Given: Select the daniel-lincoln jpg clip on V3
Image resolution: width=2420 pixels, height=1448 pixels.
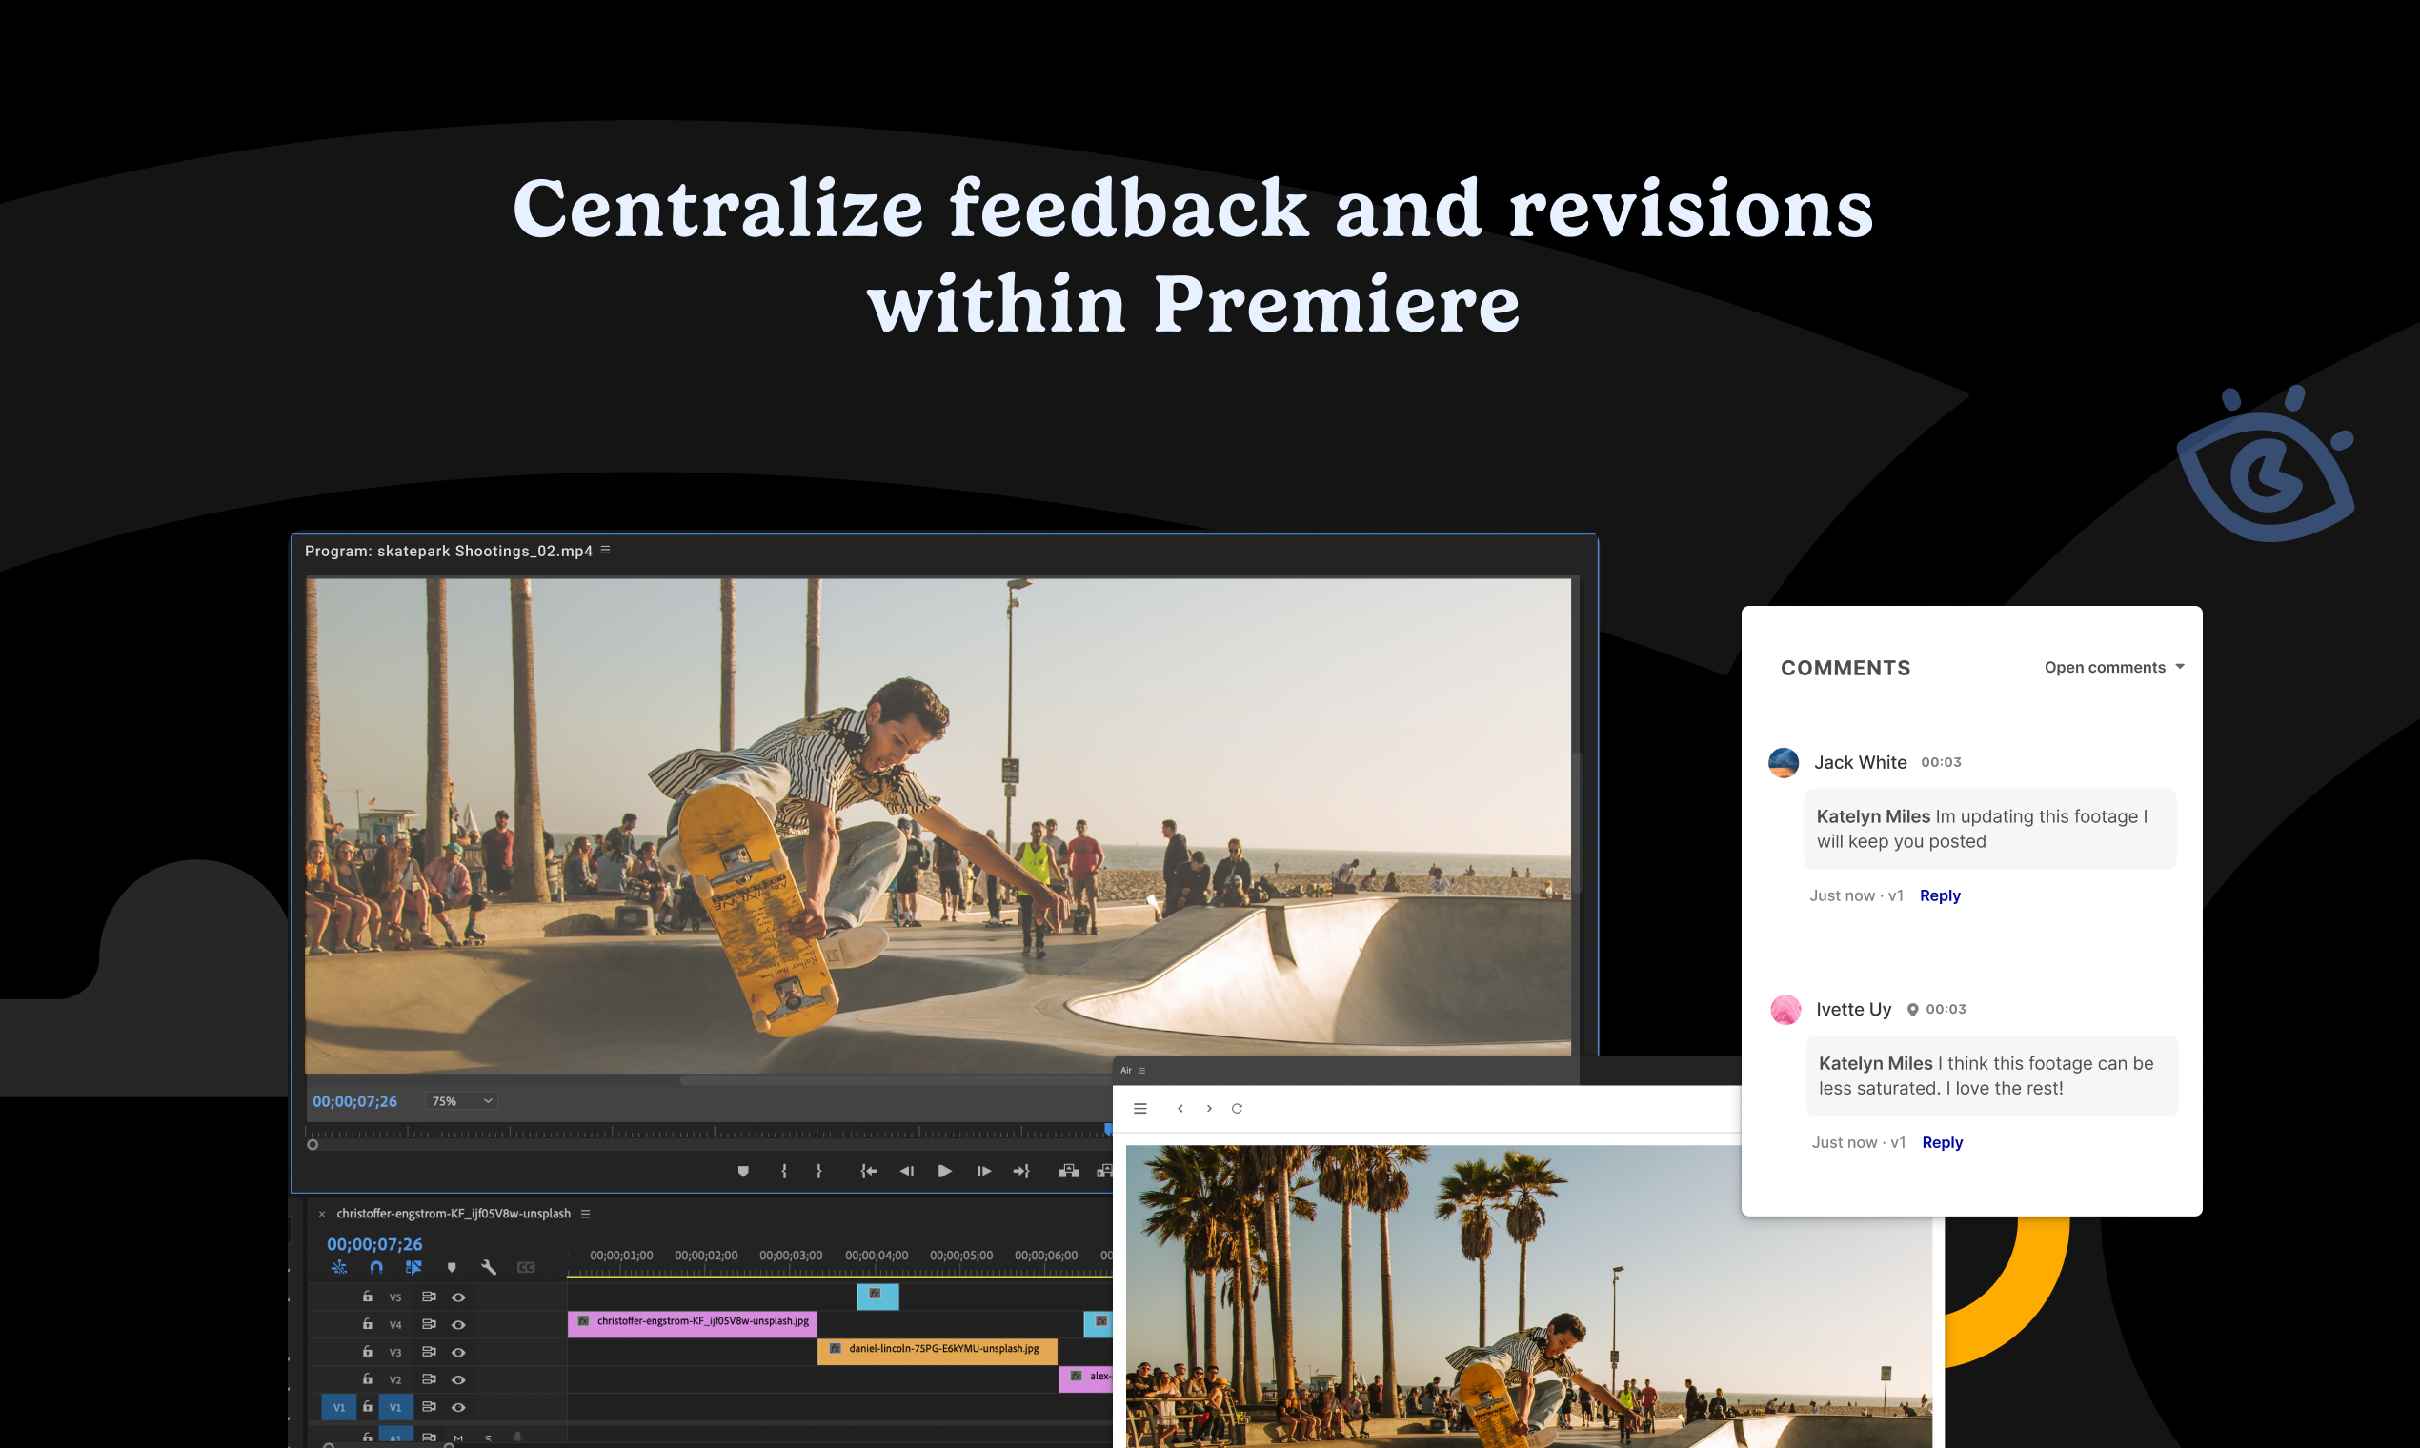Looking at the screenshot, I should coord(937,1351).
